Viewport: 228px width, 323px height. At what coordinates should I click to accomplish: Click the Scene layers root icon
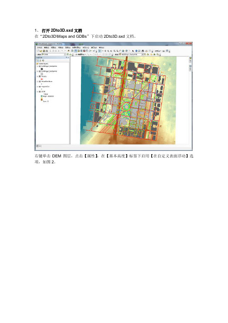37,63
